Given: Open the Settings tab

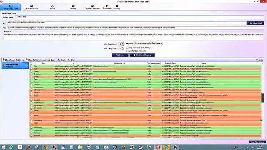Looking at the screenshot, I should 73,7.
